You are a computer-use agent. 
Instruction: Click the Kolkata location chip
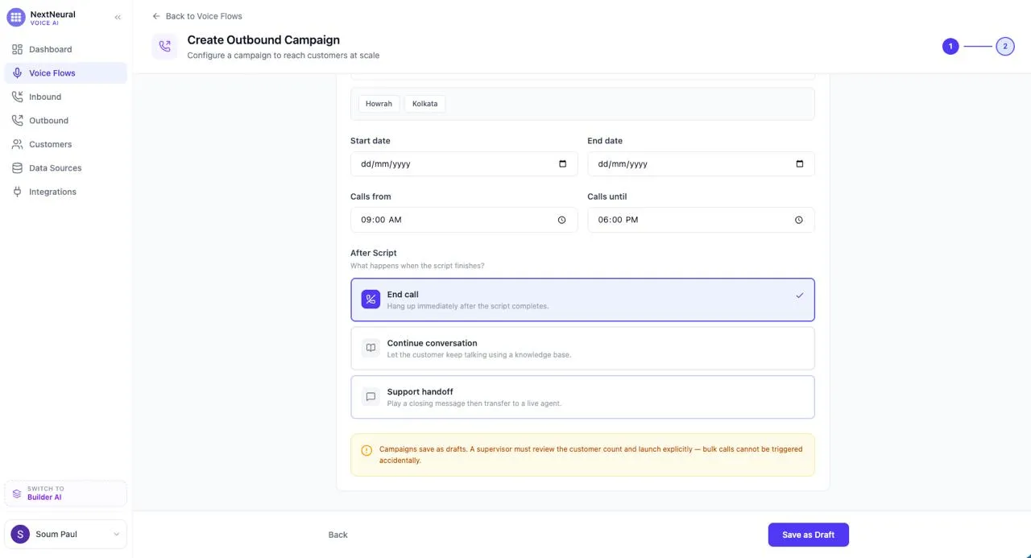point(425,104)
